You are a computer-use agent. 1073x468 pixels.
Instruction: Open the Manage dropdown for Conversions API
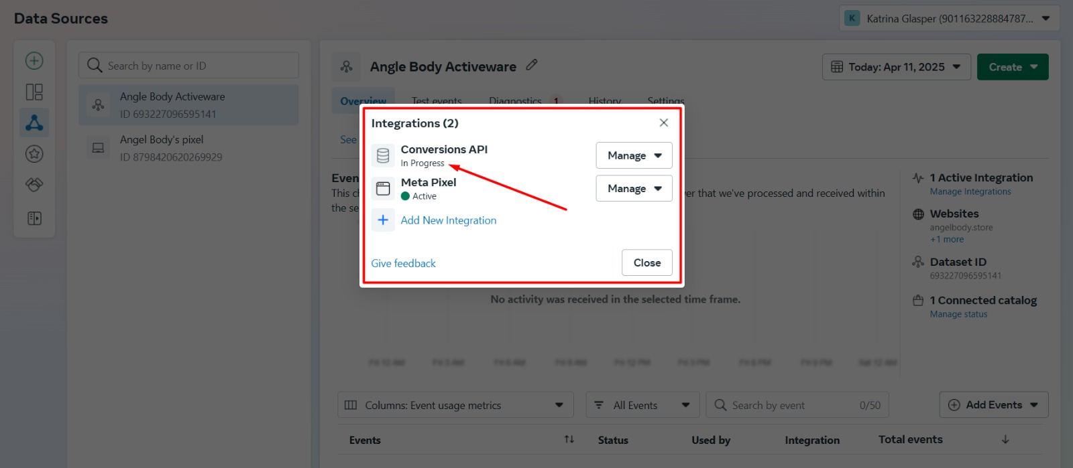coord(634,155)
